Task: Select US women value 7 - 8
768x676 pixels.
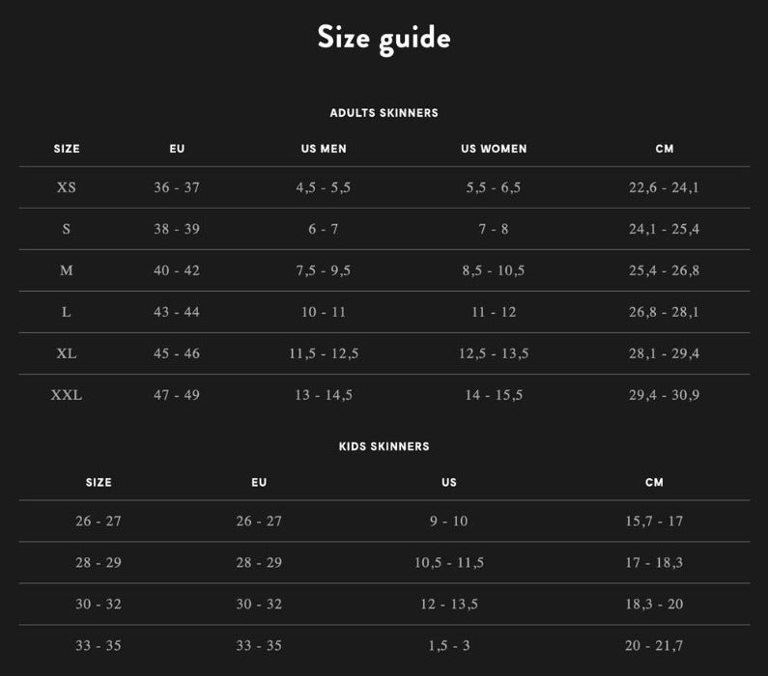Action: pyautogui.click(x=494, y=229)
